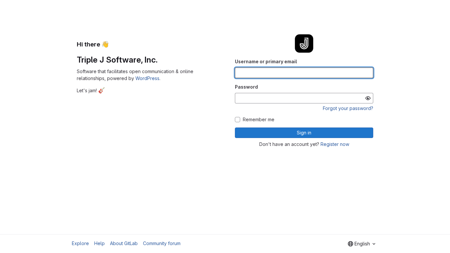Open the English language dropdown
This screenshot has width=450, height=253.
[x=362, y=244]
